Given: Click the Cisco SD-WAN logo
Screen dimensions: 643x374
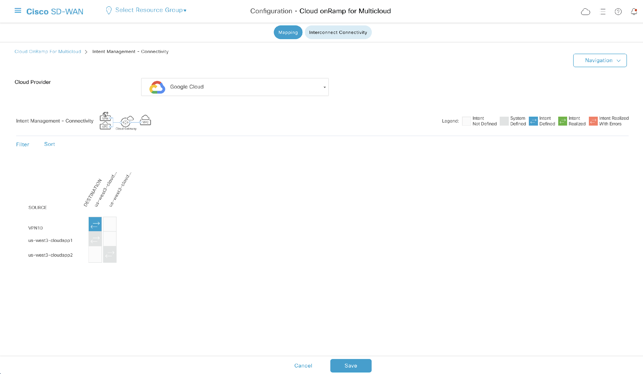Looking at the screenshot, I should click(55, 12).
